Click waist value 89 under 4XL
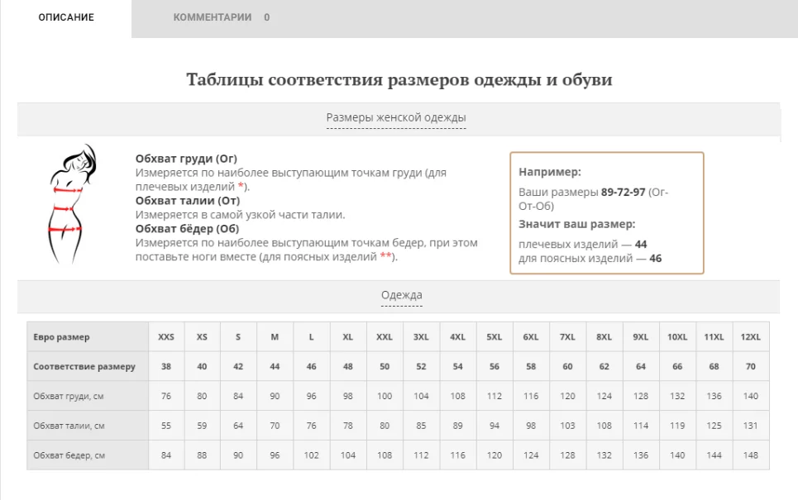Screen dimensions: 798x500 pos(458,426)
